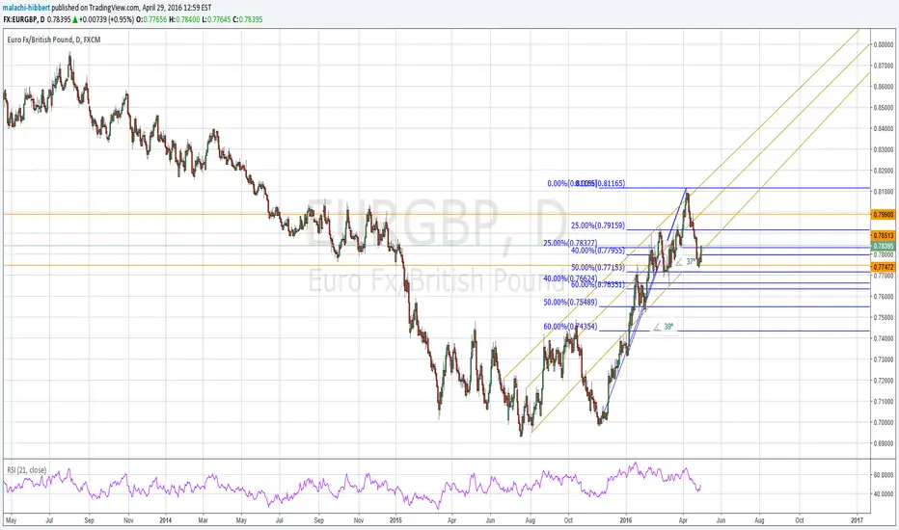Click the high value H:0.78400
Screen dimensions: 899x530
(x=184, y=19)
